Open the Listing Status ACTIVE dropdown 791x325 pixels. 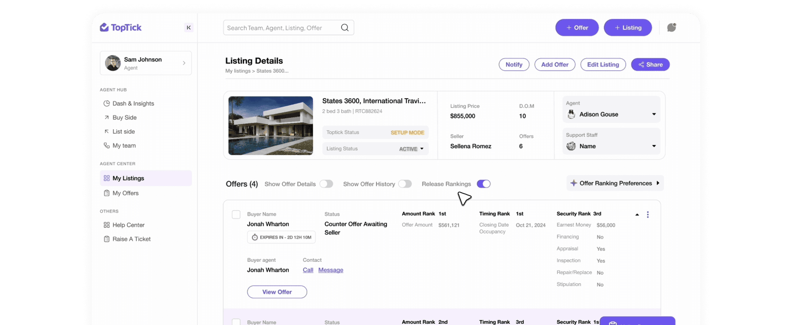pyautogui.click(x=411, y=149)
